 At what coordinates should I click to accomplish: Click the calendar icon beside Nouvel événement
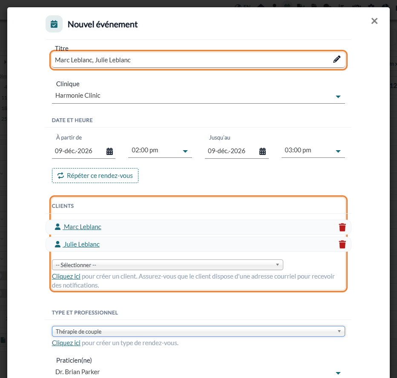point(54,24)
